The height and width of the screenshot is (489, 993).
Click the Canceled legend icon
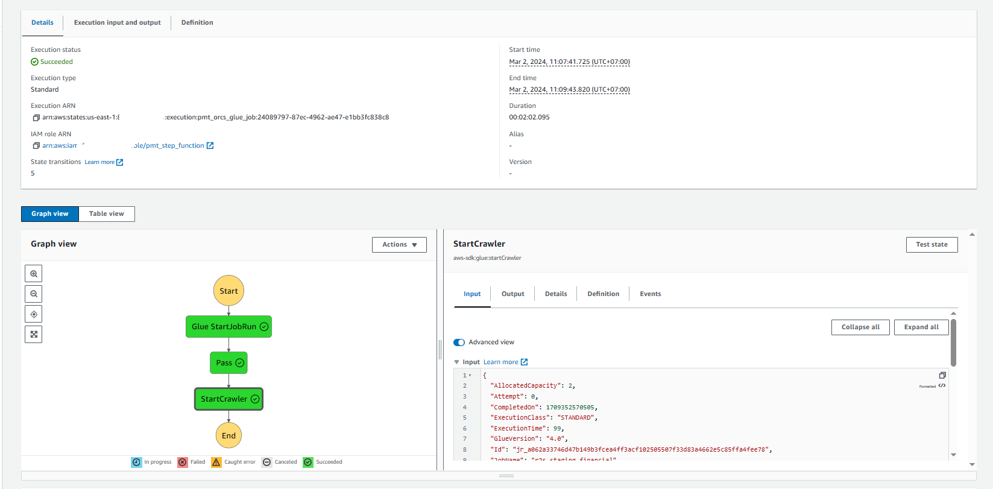click(266, 462)
